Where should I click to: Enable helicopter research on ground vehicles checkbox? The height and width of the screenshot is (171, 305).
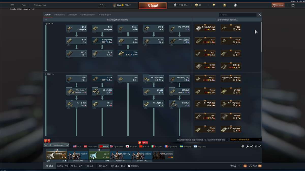tap(227, 140)
